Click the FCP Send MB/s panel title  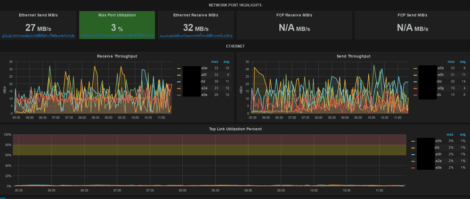(x=411, y=15)
